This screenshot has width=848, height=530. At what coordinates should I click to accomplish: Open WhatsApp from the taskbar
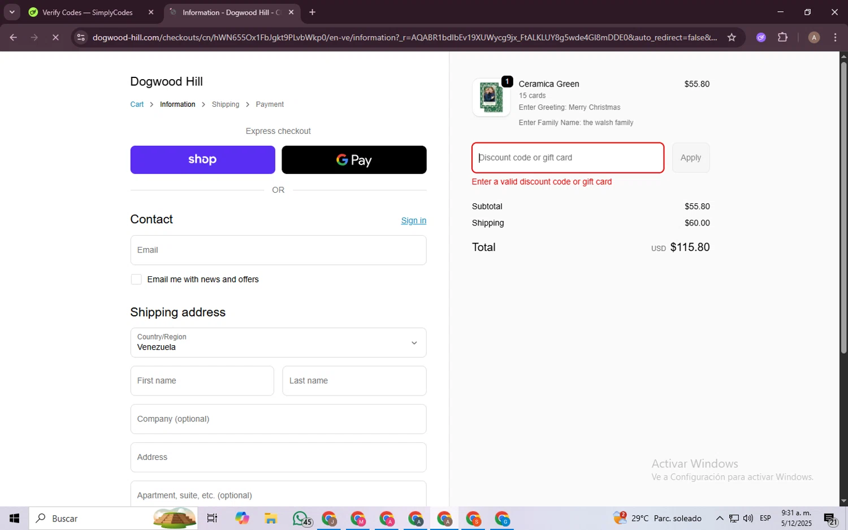(302, 518)
